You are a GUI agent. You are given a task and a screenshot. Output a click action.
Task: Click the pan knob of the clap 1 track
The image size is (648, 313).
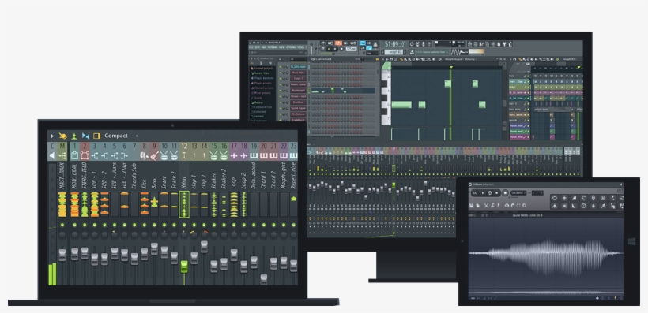(194, 235)
